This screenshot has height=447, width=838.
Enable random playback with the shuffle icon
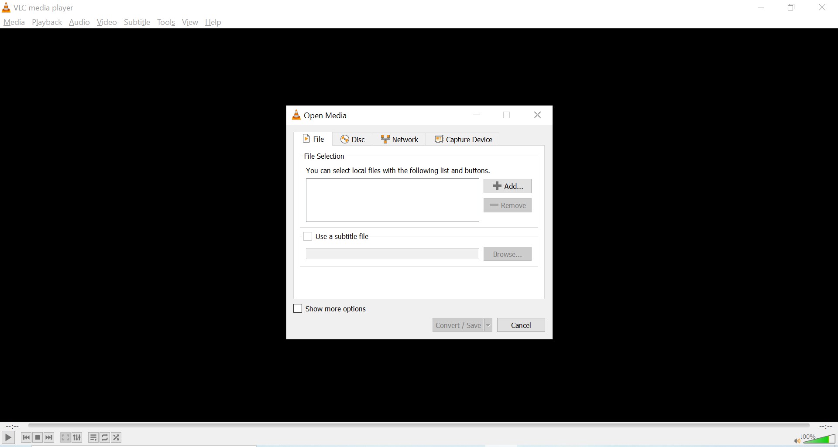click(116, 437)
